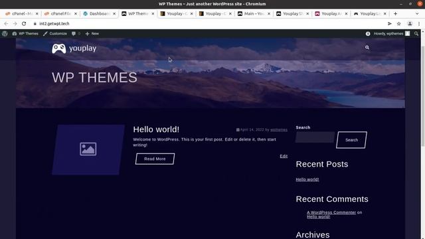This screenshot has height=239, width=425.
Task: Bookmark this page with the star icon
Action: pos(398,24)
